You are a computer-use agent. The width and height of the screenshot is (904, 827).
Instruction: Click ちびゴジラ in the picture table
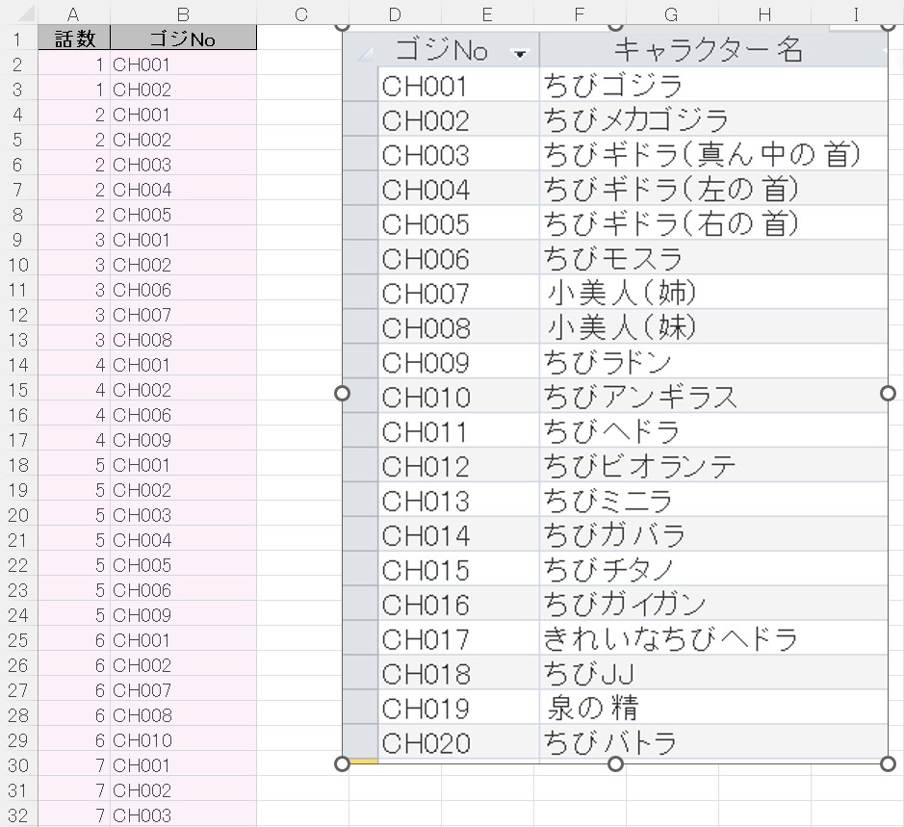click(x=613, y=86)
